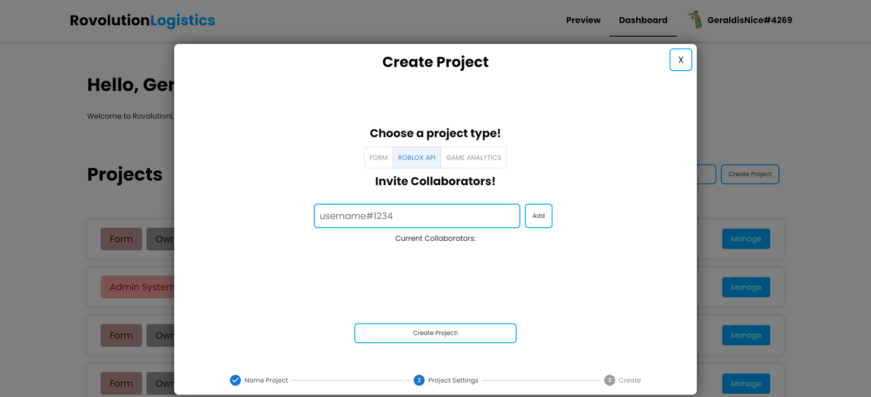Select the ROBLOX API project type
This screenshot has width=871, height=397.
[x=417, y=157]
